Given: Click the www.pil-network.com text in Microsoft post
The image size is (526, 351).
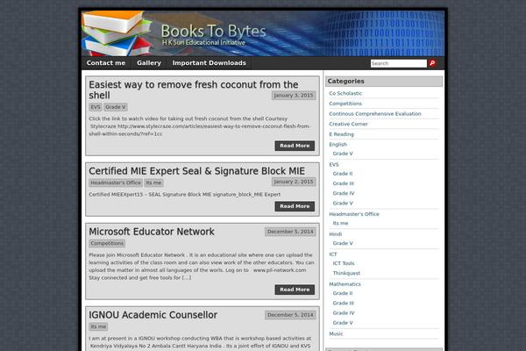Looking at the screenshot, I should [280, 270].
